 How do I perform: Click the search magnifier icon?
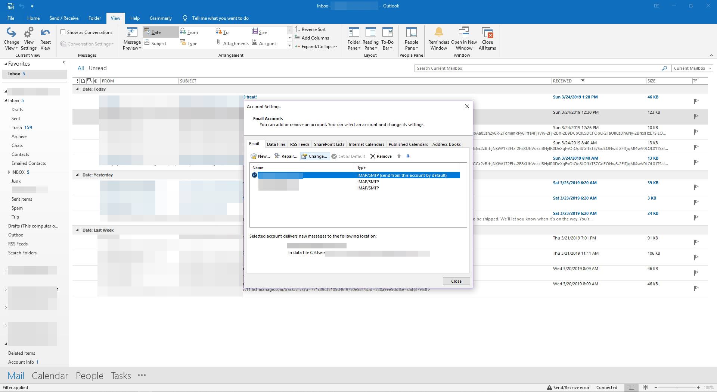pyautogui.click(x=664, y=68)
